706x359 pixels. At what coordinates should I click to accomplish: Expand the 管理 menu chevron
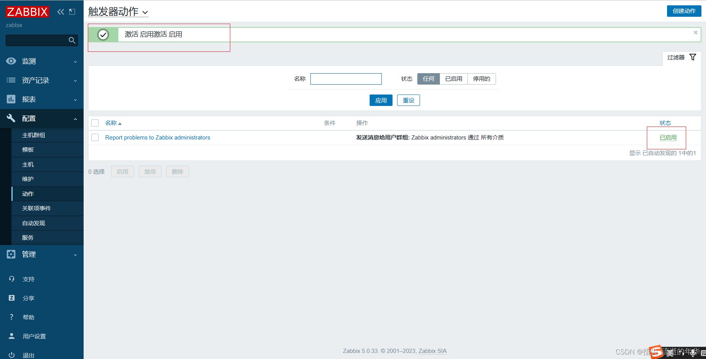[x=75, y=255]
